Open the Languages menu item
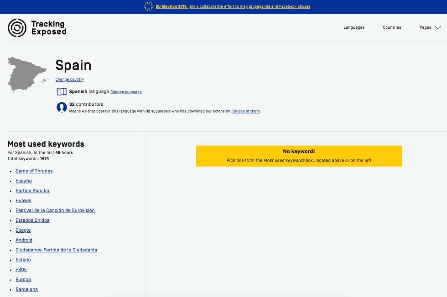This screenshot has height=297, width=447. pos(354,27)
